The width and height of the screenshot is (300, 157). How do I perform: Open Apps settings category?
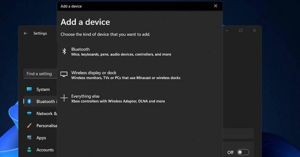(40, 137)
